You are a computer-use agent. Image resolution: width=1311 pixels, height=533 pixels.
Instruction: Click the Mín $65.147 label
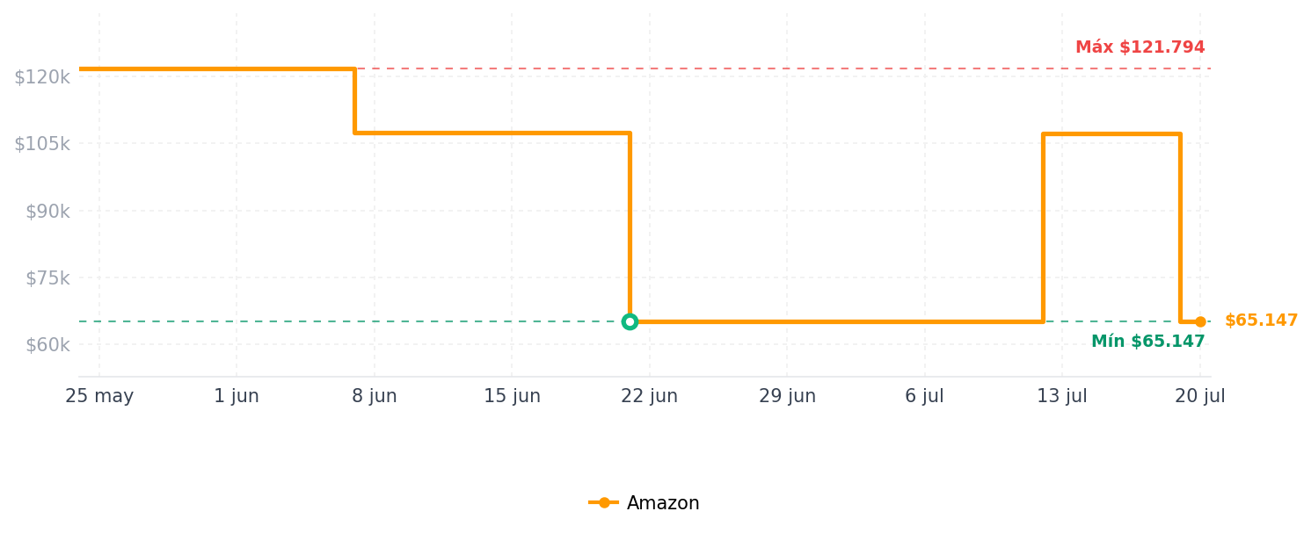[x=1148, y=342]
